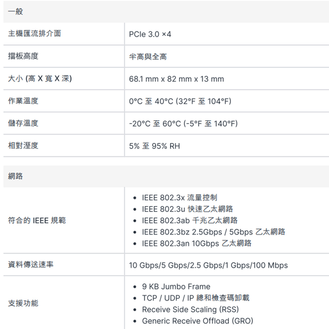Select the 擋板高度 label cell
Screen dimensions: 329x329
click(23, 56)
